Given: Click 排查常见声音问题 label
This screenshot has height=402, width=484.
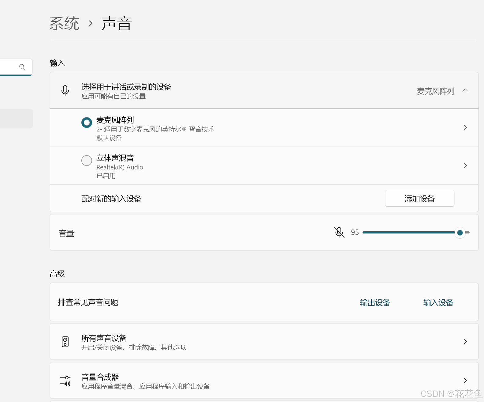Looking at the screenshot, I should click(x=88, y=302).
